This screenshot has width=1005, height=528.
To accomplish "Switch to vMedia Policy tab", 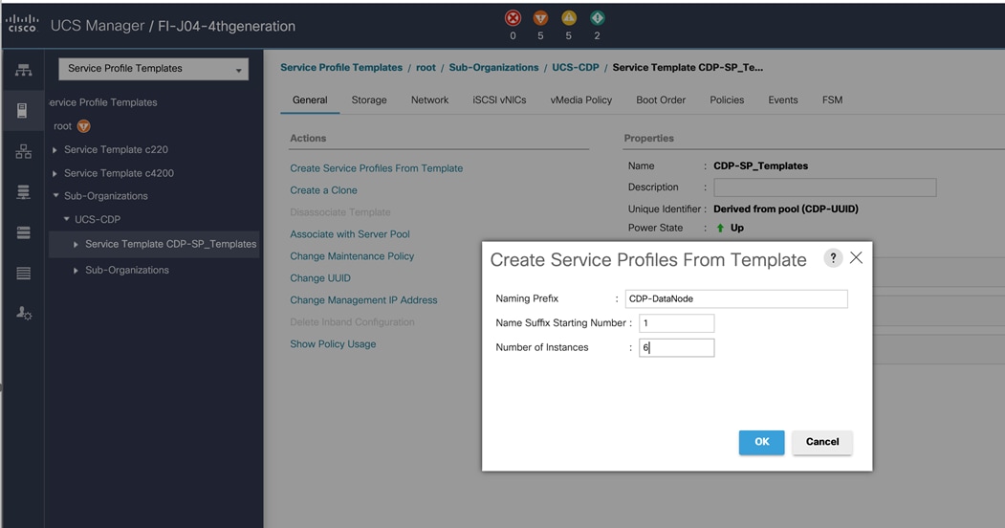I will coord(580,100).
